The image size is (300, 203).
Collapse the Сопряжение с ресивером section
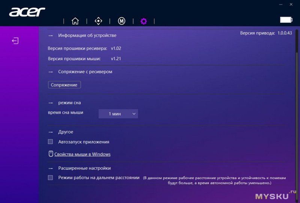pyautogui.click(x=50, y=72)
